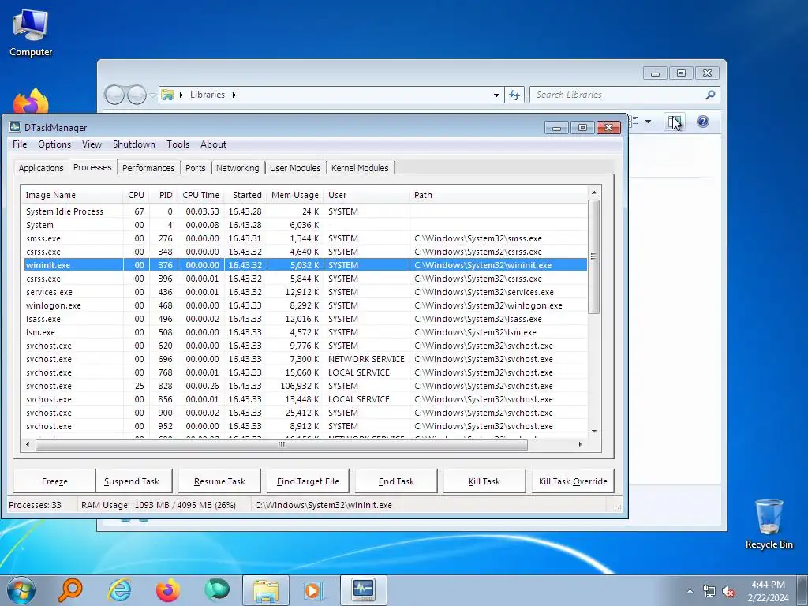808x606 pixels.
Task: Expand the arrow after Libraries breadcrumb
Action: pos(234,95)
